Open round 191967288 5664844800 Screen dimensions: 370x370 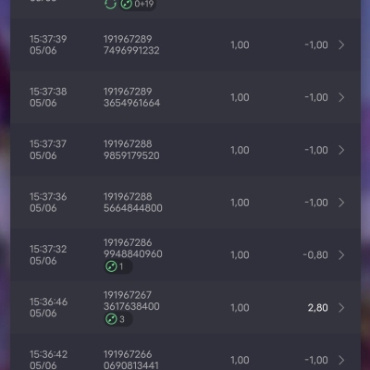pyautogui.click(x=133, y=203)
